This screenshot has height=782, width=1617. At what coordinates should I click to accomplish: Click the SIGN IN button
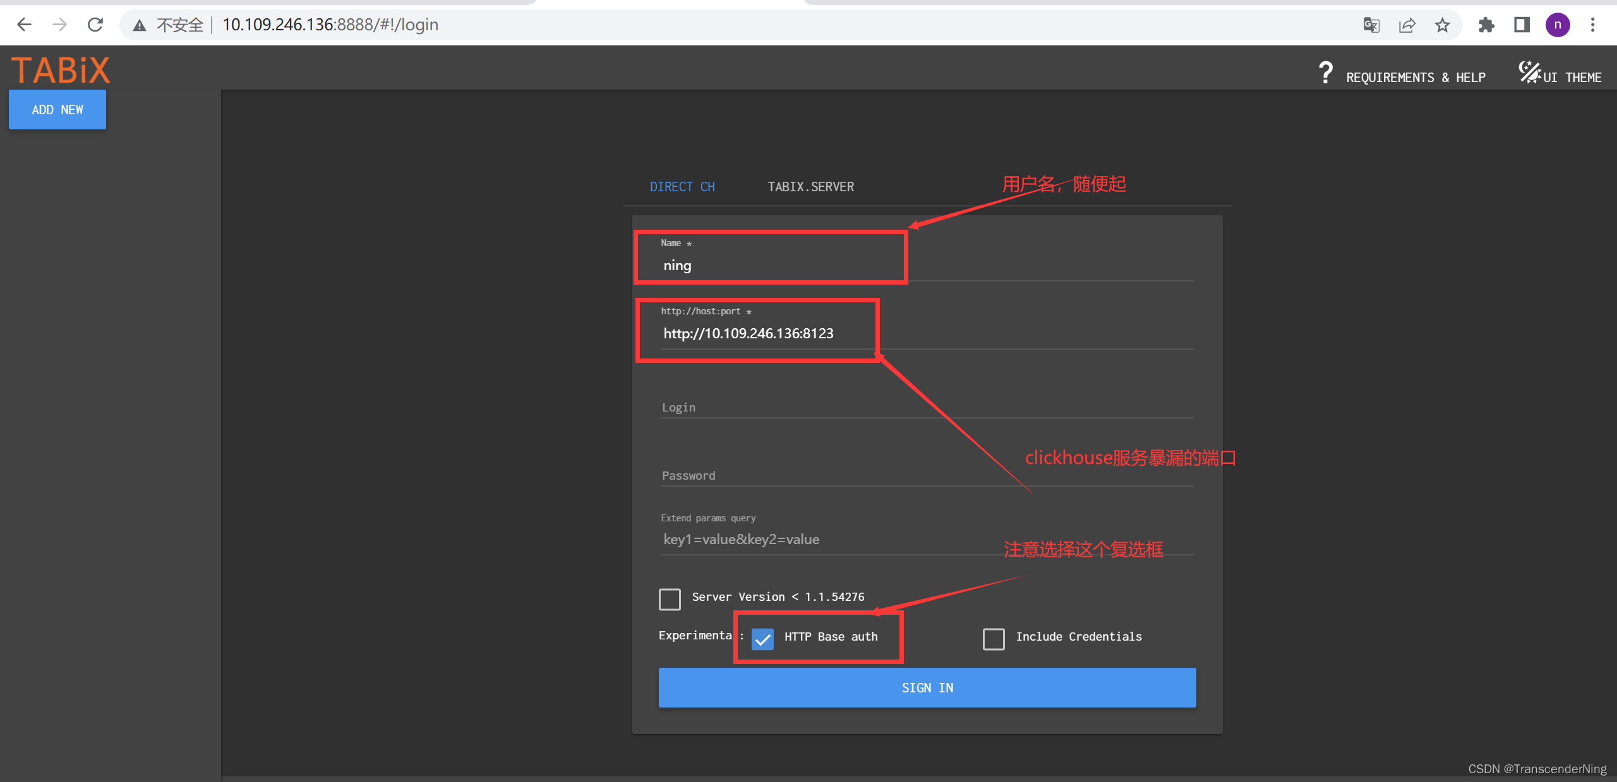coord(927,687)
